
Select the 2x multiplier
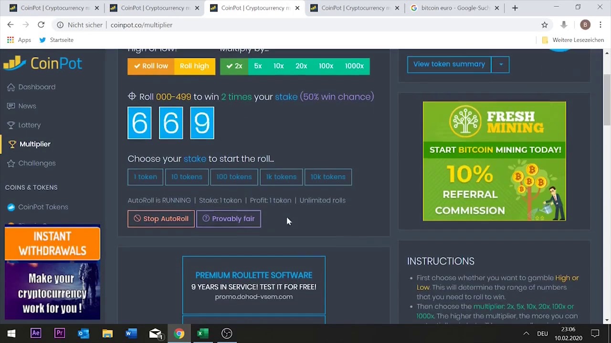[234, 66]
